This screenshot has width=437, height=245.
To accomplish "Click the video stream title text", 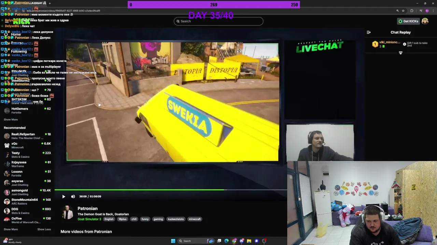I will [103, 214].
